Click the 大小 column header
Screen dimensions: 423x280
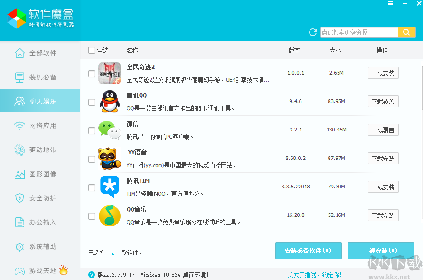click(x=335, y=50)
